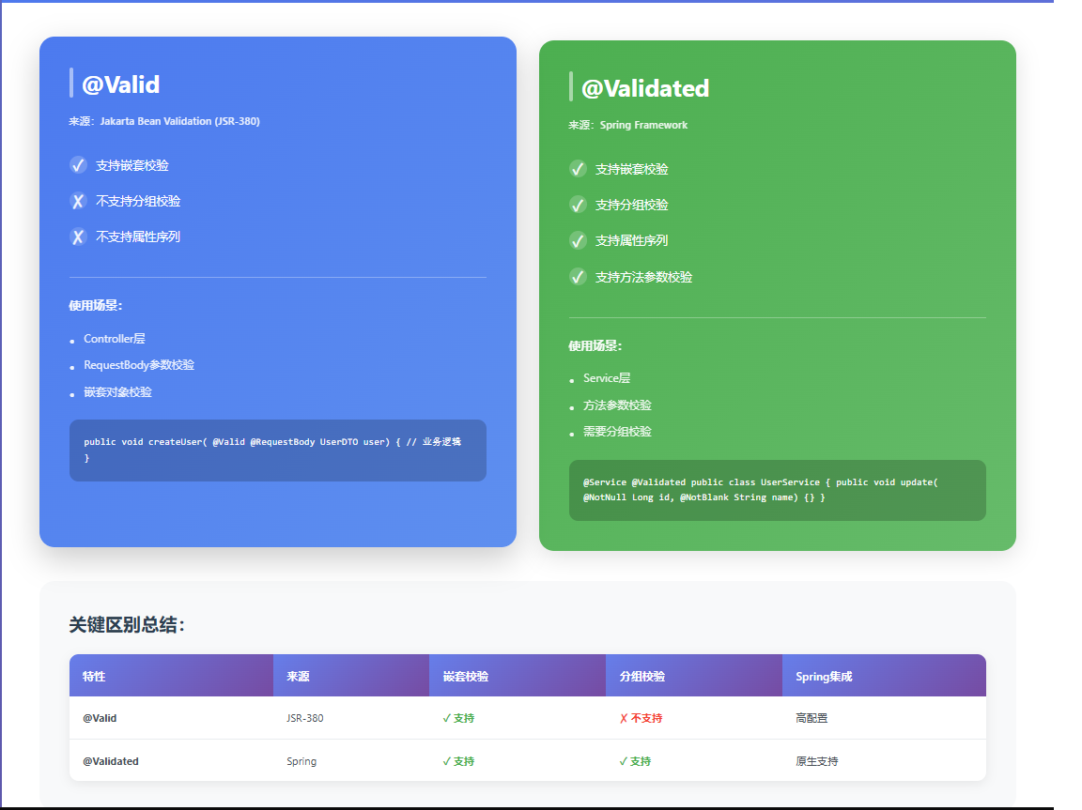1082x810 pixels.
Task: Click the @Valid row label in table
Action: pos(100,718)
